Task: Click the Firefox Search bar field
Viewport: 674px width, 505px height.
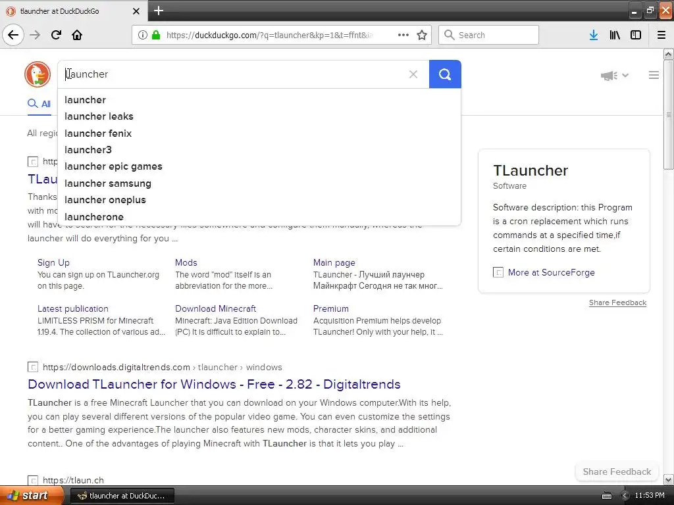Action: tap(488, 35)
